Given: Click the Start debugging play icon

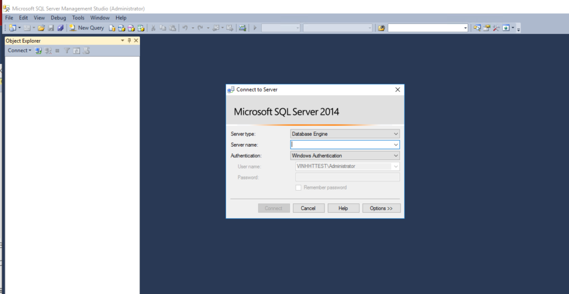Looking at the screenshot, I should (x=255, y=28).
